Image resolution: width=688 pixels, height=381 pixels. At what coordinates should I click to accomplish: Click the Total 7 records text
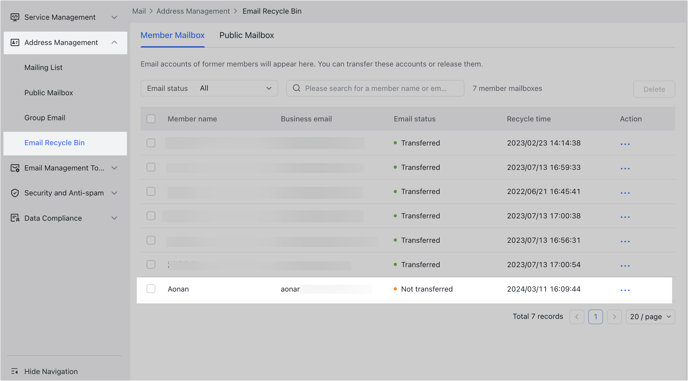coord(538,317)
